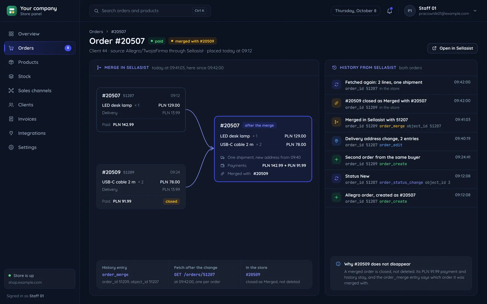The height and width of the screenshot is (304, 487).
Task: Go to Clients page
Action: 40,105
